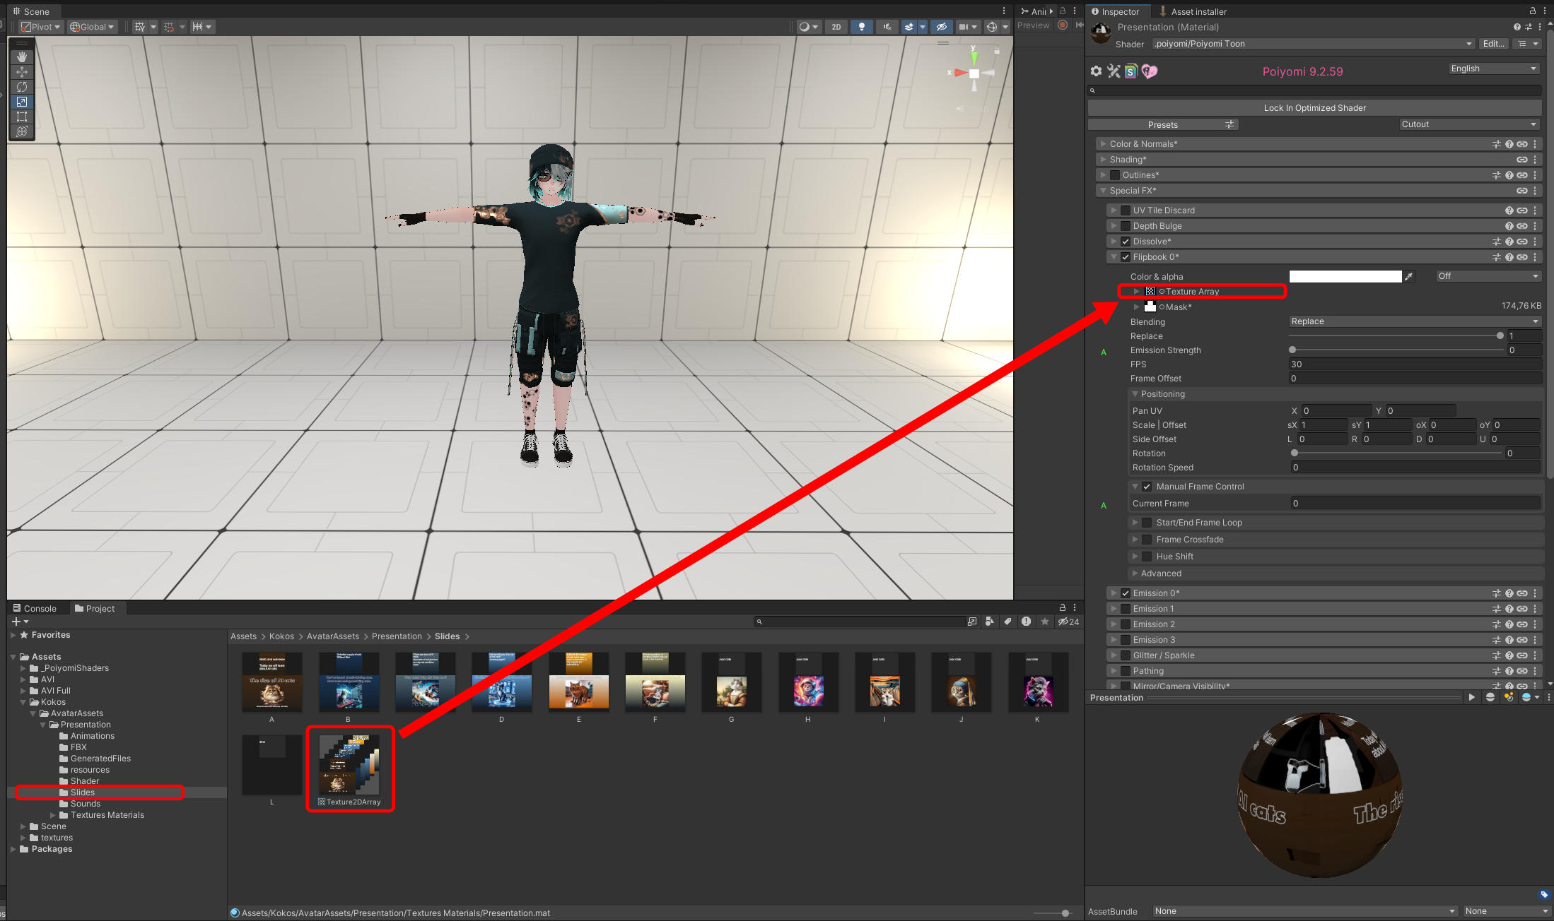Toggle 2D view mode in Scene
This screenshot has width=1554, height=921.
[x=836, y=27]
